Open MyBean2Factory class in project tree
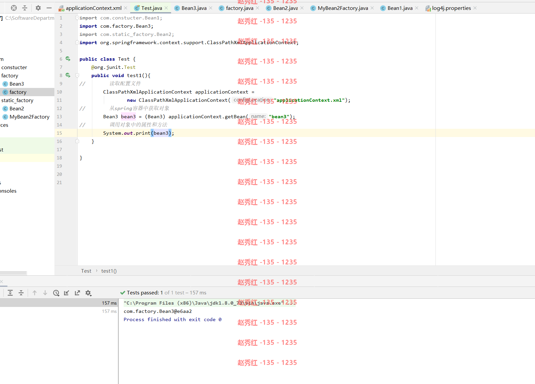This screenshot has width=535, height=384. pyautogui.click(x=30, y=117)
